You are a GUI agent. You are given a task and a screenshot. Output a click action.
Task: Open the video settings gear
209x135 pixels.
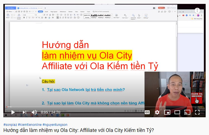click(x=157, y=112)
